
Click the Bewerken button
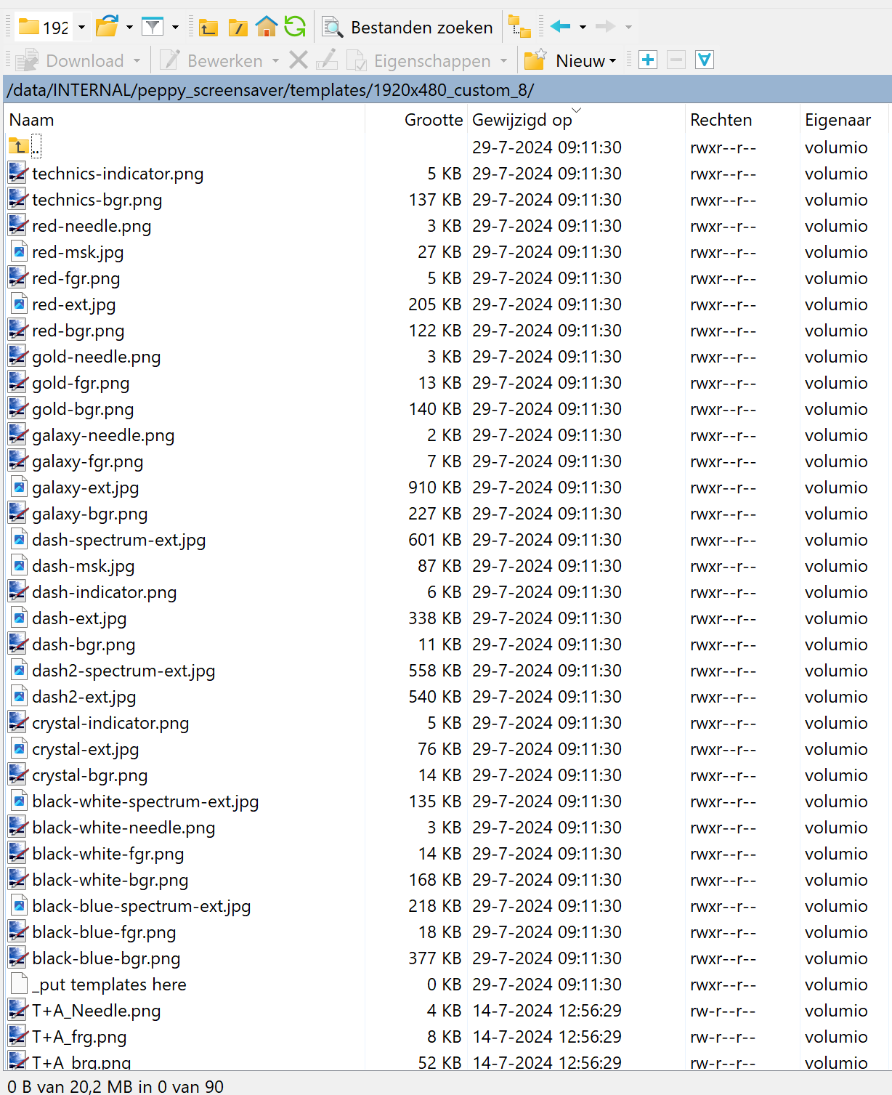(211, 60)
